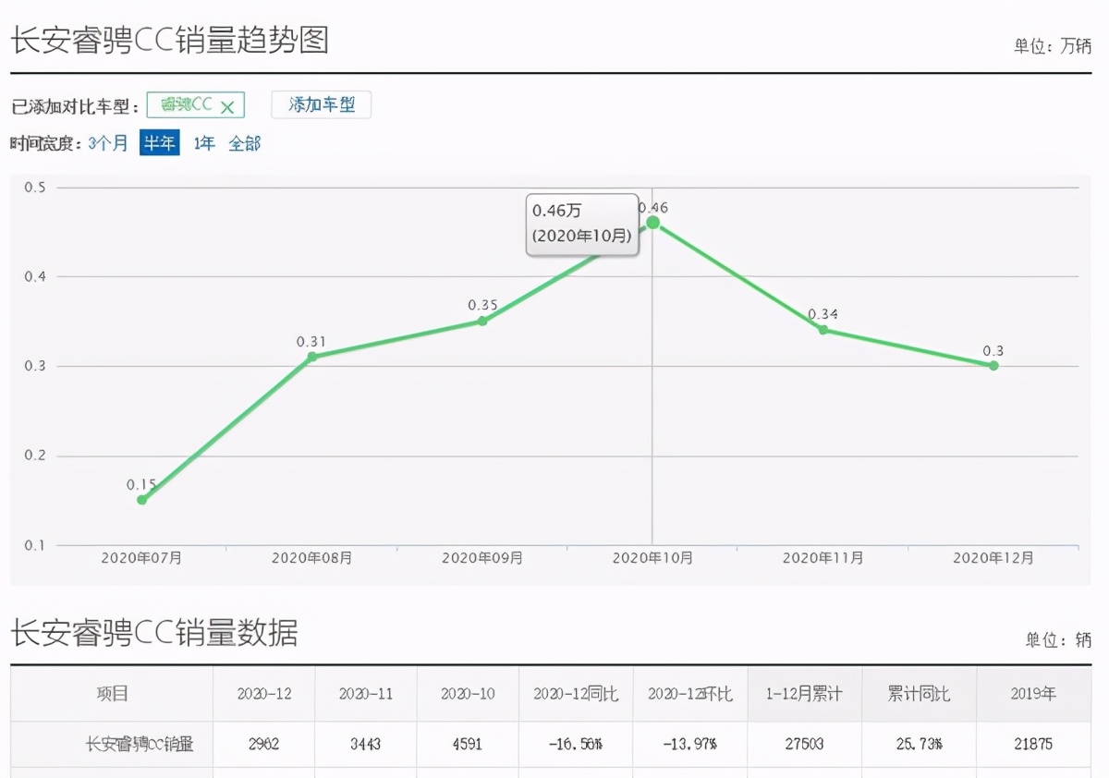The height and width of the screenshot is (778, 1109).
Task: Click the 添加车型 button
Action: point(321,104)
